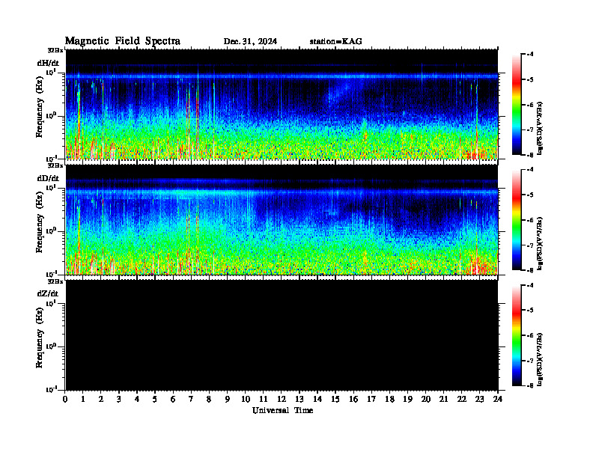The image size is (593, 458).
Task: Click the dD/dt spectrogram plot
Action: tap(282, 220)
